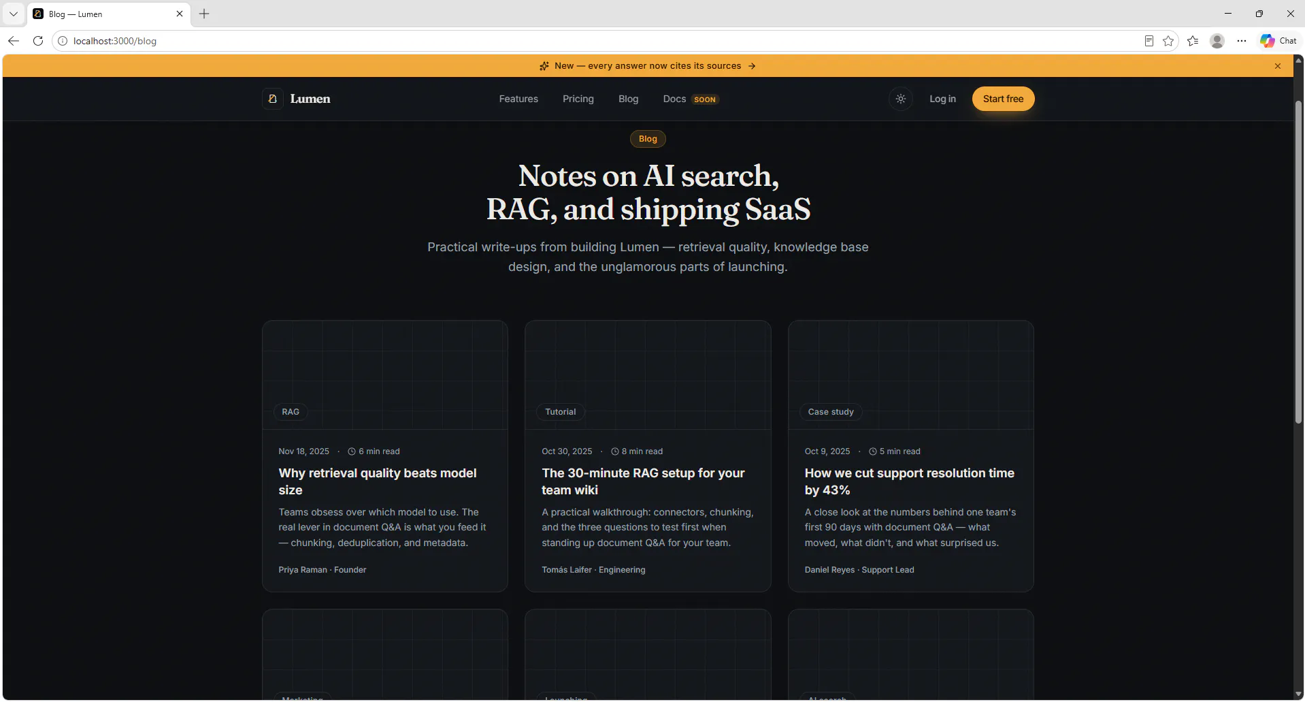Click the heading 'Notes on AI search, RAG, and shipping SaaS'
Viewport: 1305px width, 702px height.
(648, 193)
